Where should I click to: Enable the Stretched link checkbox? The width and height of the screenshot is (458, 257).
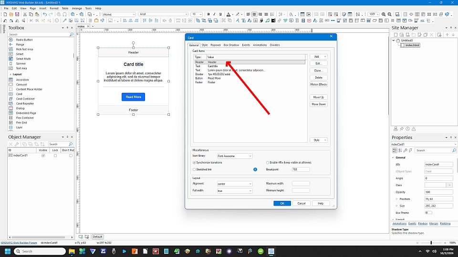coord(194,169)
